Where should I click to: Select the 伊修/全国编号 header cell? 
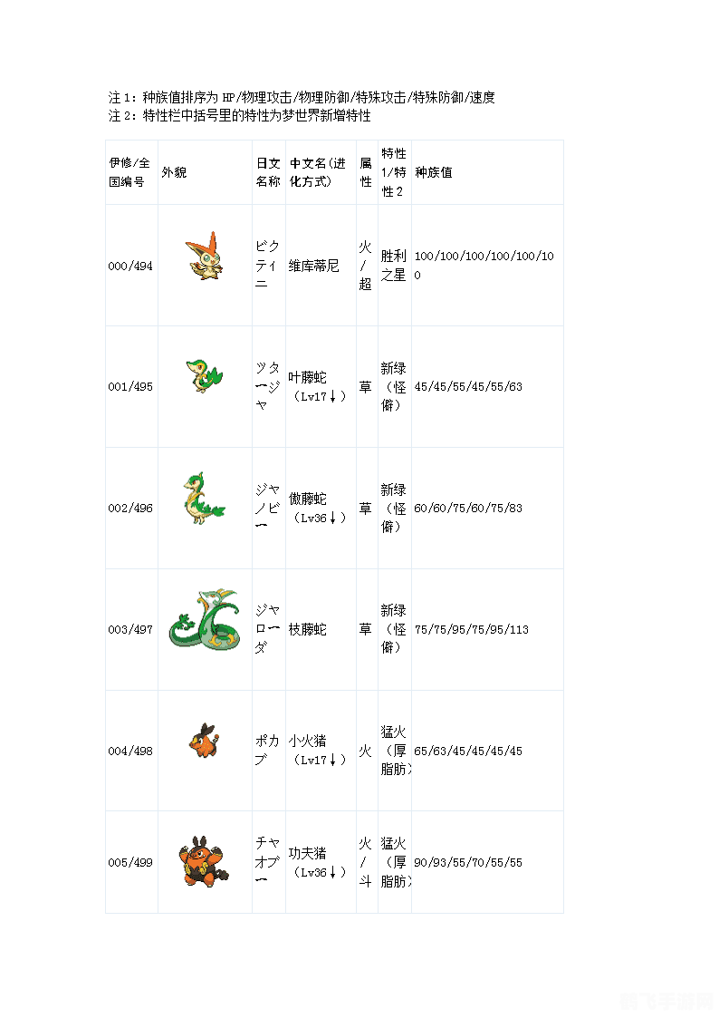point(128,172)
